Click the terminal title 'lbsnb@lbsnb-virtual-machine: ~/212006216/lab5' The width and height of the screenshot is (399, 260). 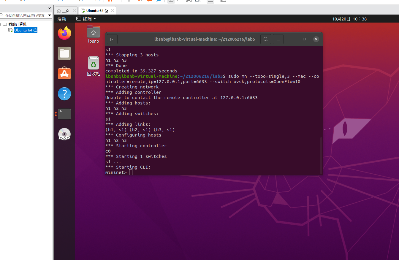tap(205, 39)
